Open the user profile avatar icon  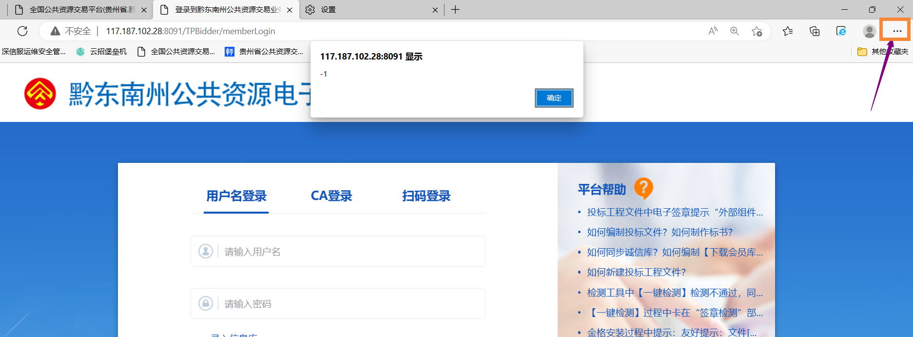pos(869,31)
